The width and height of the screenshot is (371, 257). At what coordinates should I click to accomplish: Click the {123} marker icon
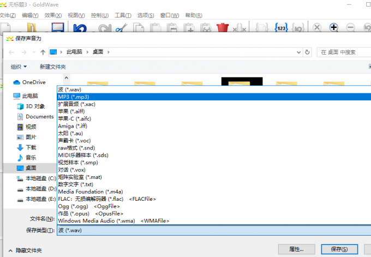pos(281,28)
